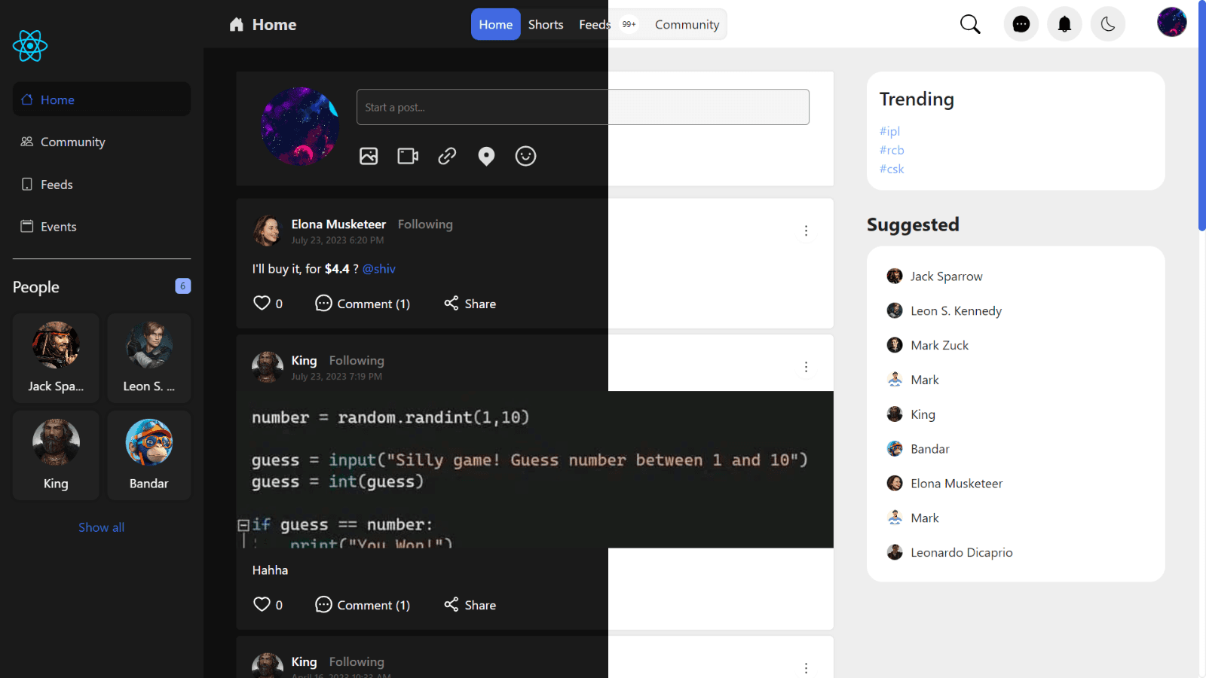This screenshot has width=1206, height=678.
Task: Click the add image icon in post composer
Action: [x=369, y=156]
